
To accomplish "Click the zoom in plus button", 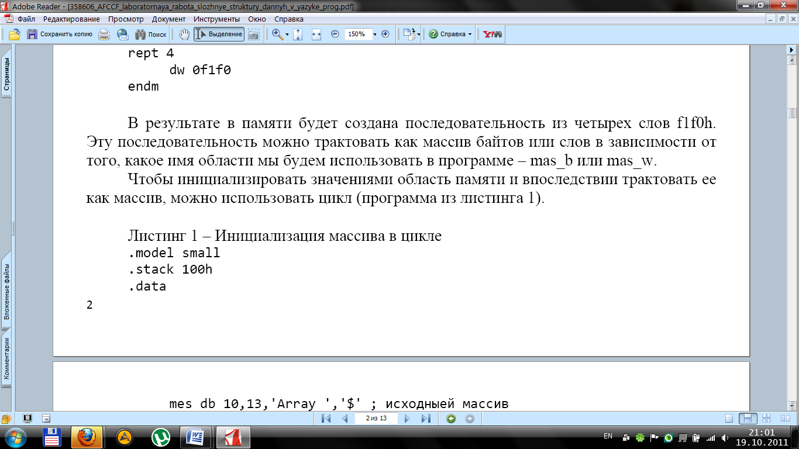I will 385,34.
